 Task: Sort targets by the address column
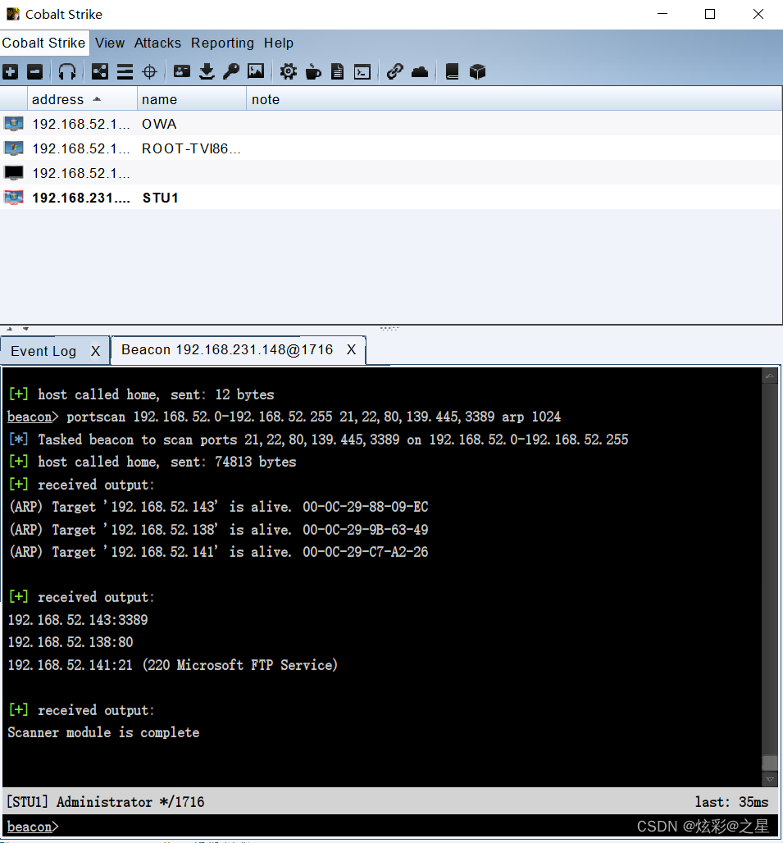(82, 99)
